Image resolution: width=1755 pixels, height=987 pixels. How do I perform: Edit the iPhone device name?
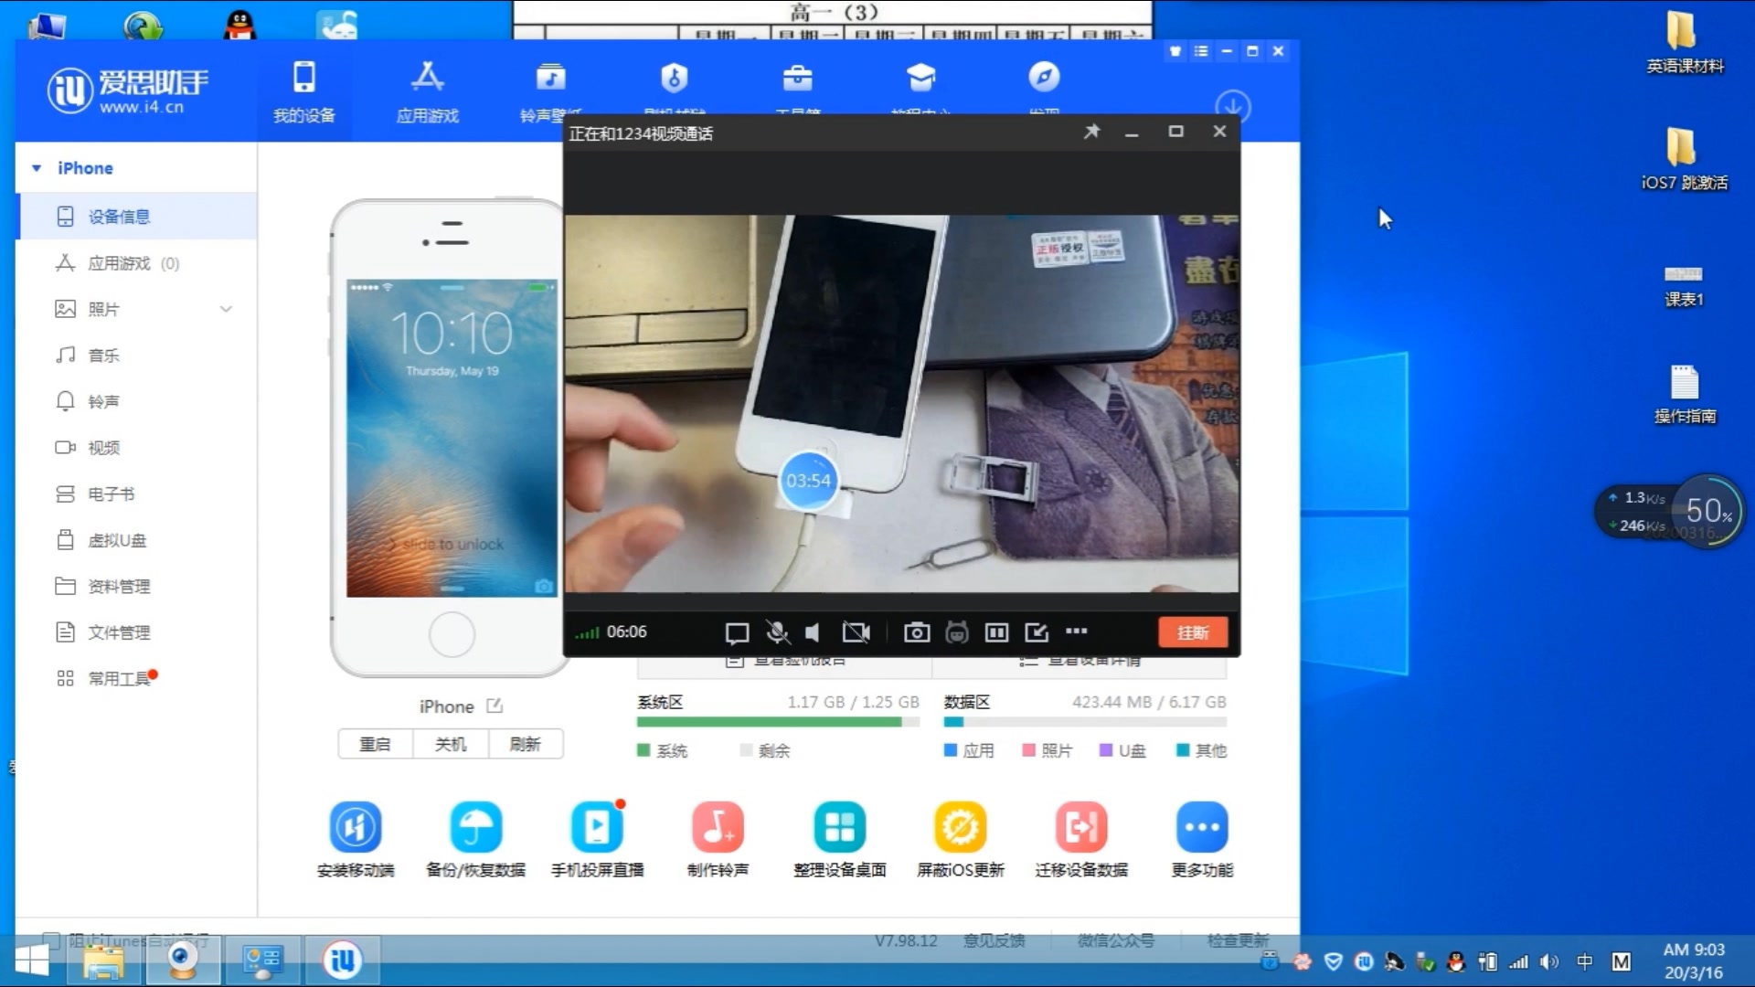(495, 706)
